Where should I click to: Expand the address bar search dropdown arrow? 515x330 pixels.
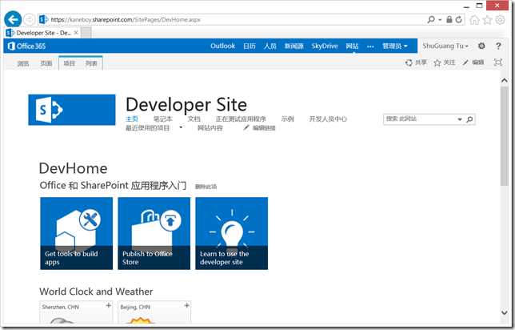click(440, 20)
